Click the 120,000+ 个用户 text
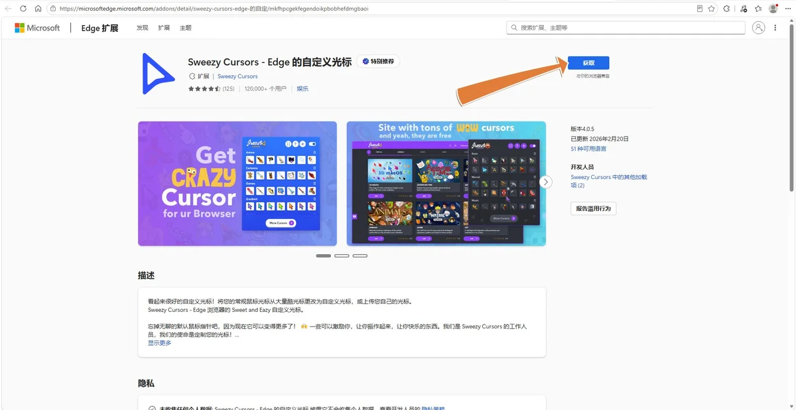This screenshot has width=796, height=410. tap(265, 88)
